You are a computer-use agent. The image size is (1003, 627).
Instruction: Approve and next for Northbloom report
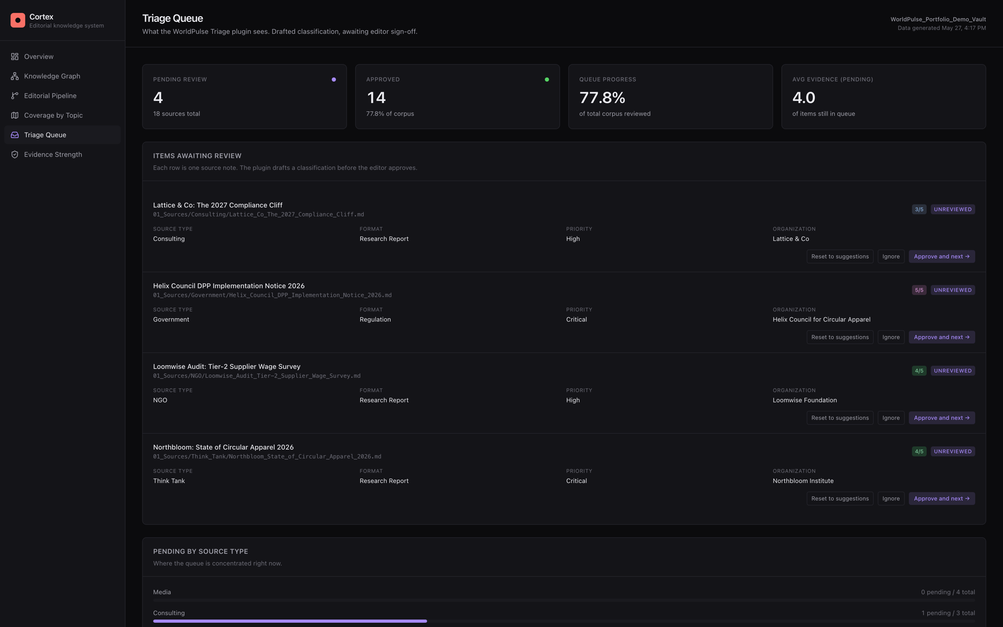coord(941,498)
